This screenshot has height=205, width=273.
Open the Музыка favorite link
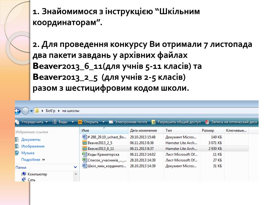(x=28, y=153)
